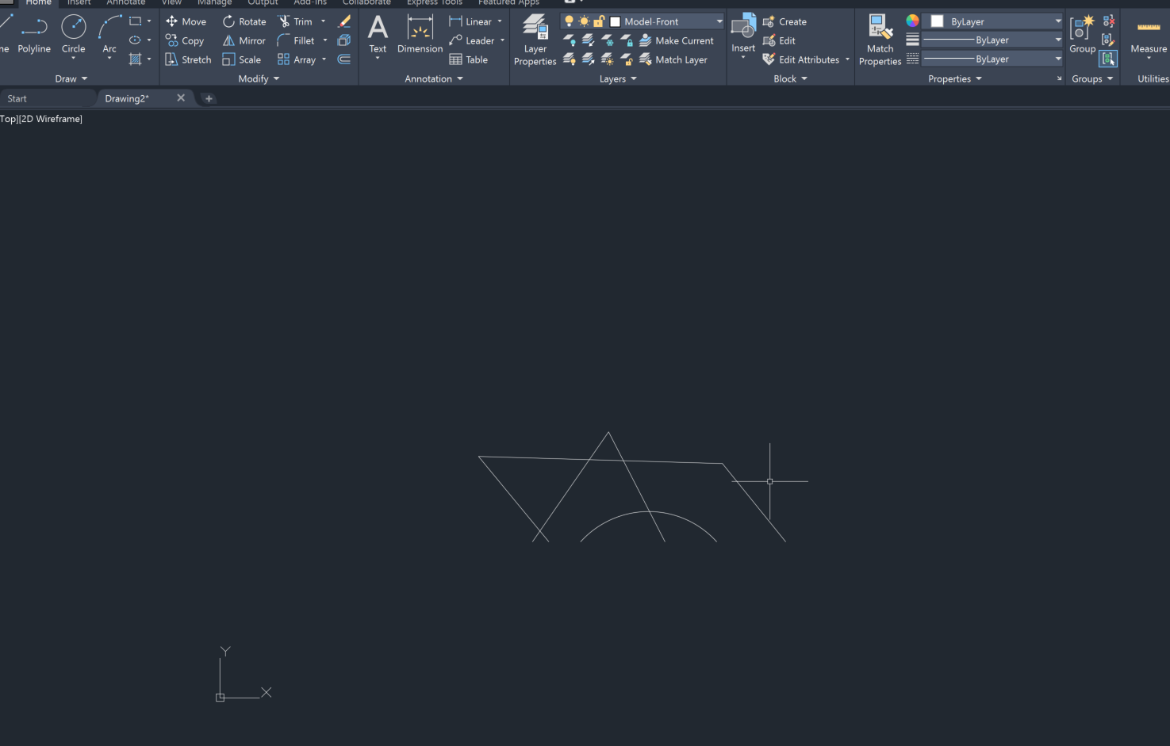Screen dimensions: 1170x746
Task: Select the Move tool
Action: click(x=186, y=21)
